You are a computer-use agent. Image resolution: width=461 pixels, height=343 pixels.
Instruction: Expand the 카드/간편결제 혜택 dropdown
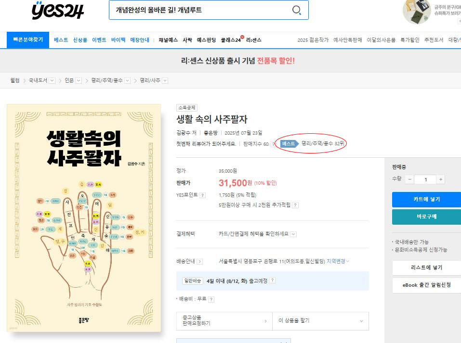(293, 234)
